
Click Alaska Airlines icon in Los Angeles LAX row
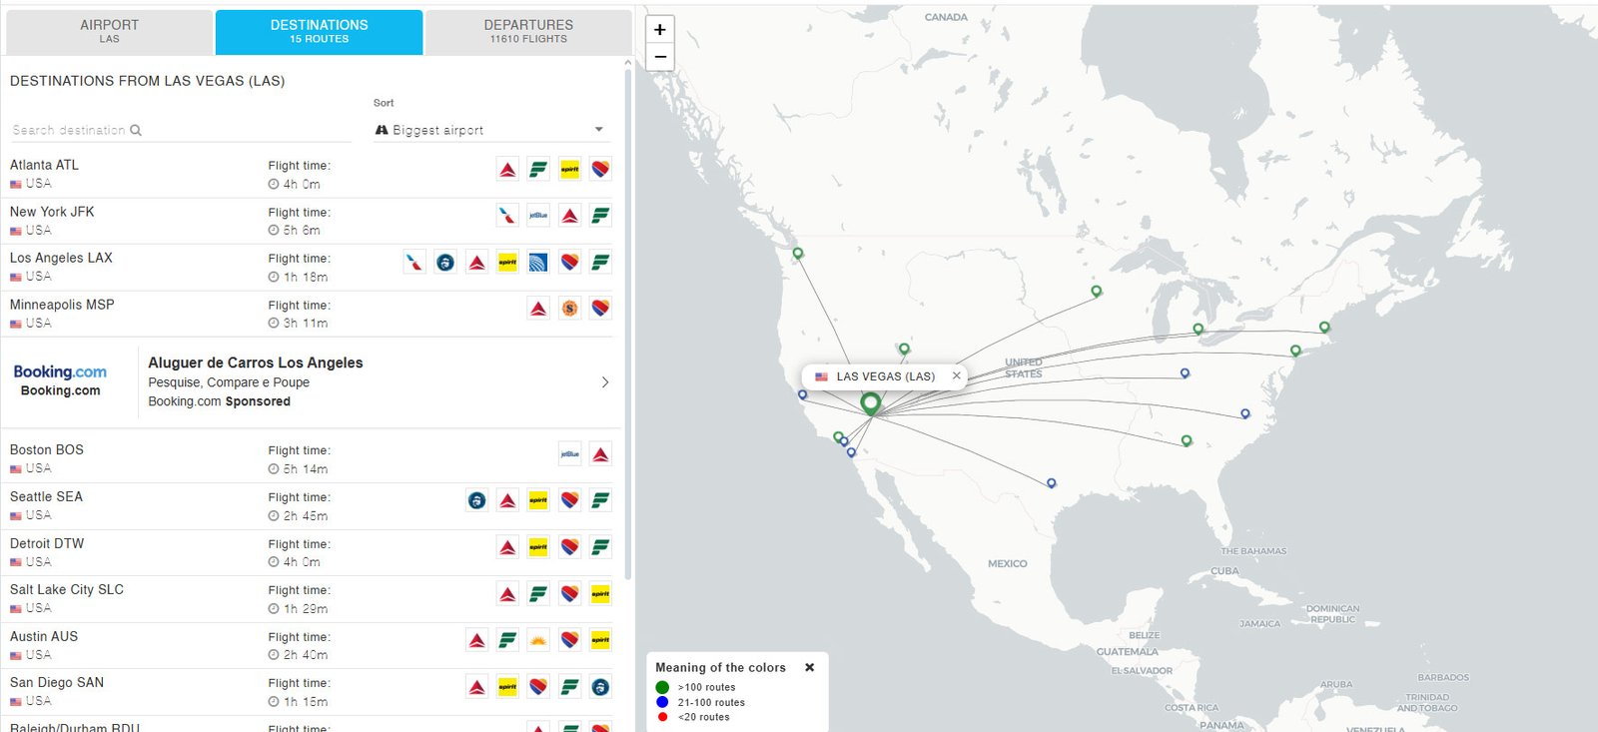point(445,262)
